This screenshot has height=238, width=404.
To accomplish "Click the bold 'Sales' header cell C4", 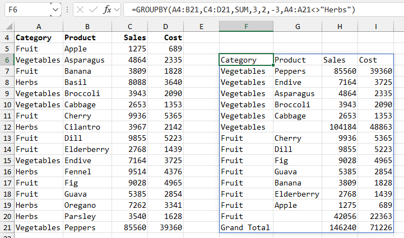I will click(130, 38).
